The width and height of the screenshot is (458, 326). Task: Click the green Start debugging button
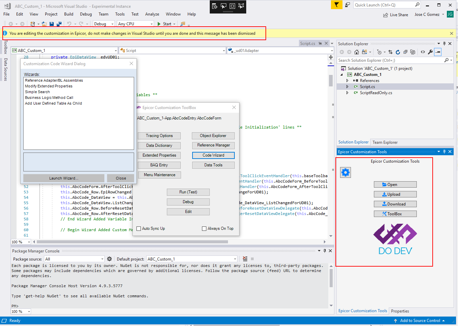(x=165, y=24)
